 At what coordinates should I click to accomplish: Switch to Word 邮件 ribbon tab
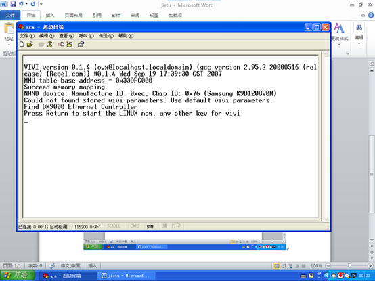tap(116, 16)
